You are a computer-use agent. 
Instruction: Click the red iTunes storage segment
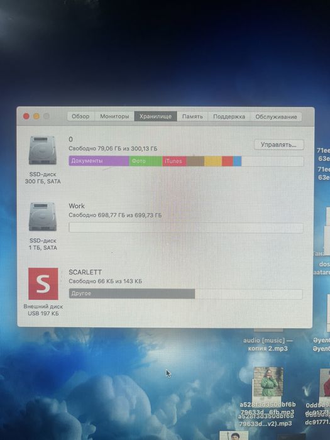tap(175, 162)
